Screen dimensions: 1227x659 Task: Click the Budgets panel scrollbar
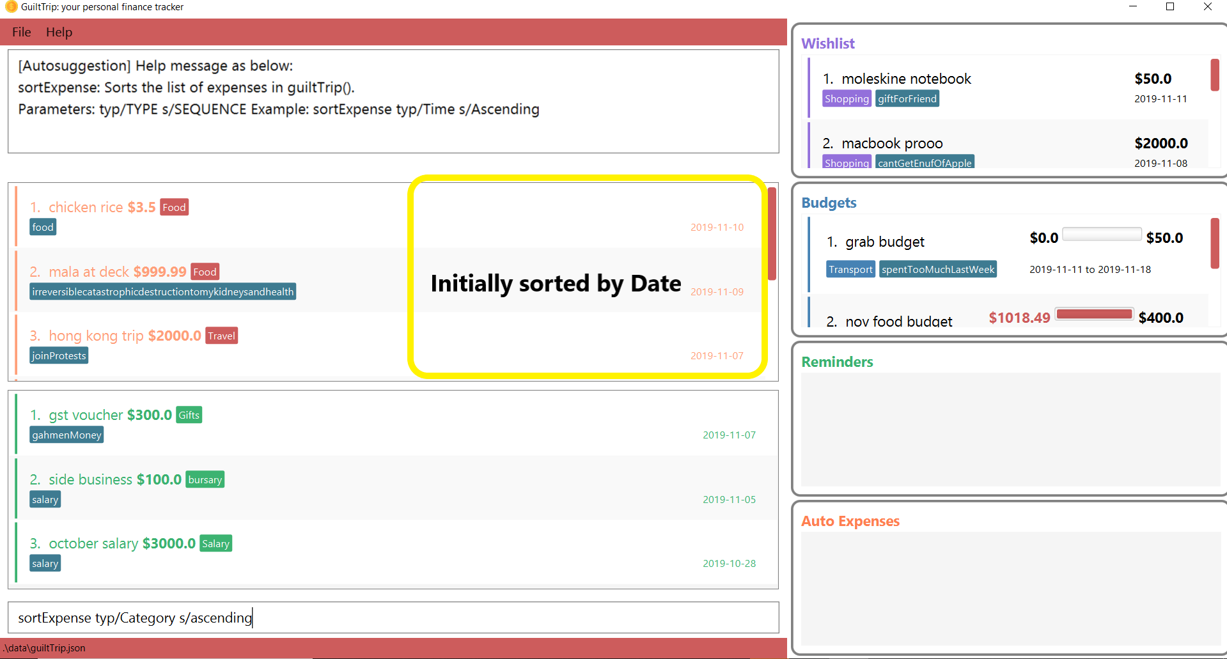(1215, 244)
